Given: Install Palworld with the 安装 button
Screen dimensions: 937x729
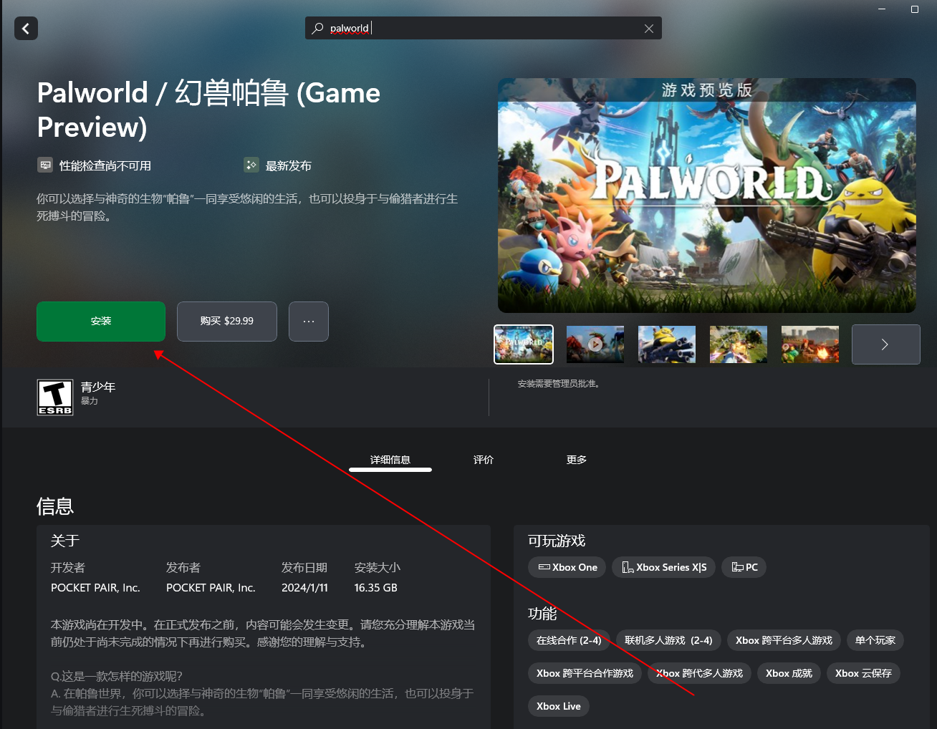Looking at the screenshot, I should [100, 322].
